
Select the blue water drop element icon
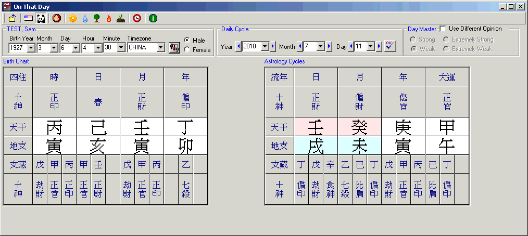coord(85,18)
